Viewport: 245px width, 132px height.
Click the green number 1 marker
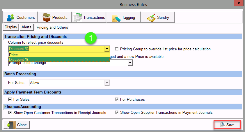click(x=91, y=38)
